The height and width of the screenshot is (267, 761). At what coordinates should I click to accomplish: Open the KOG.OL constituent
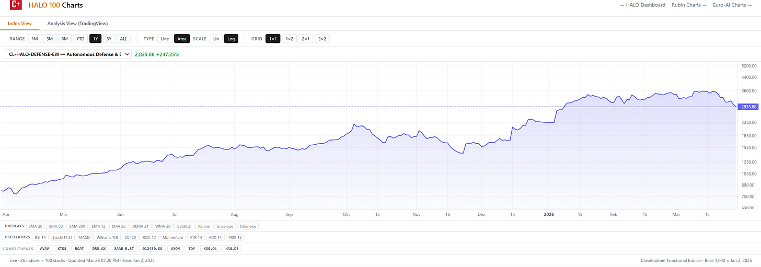(211, 249)
